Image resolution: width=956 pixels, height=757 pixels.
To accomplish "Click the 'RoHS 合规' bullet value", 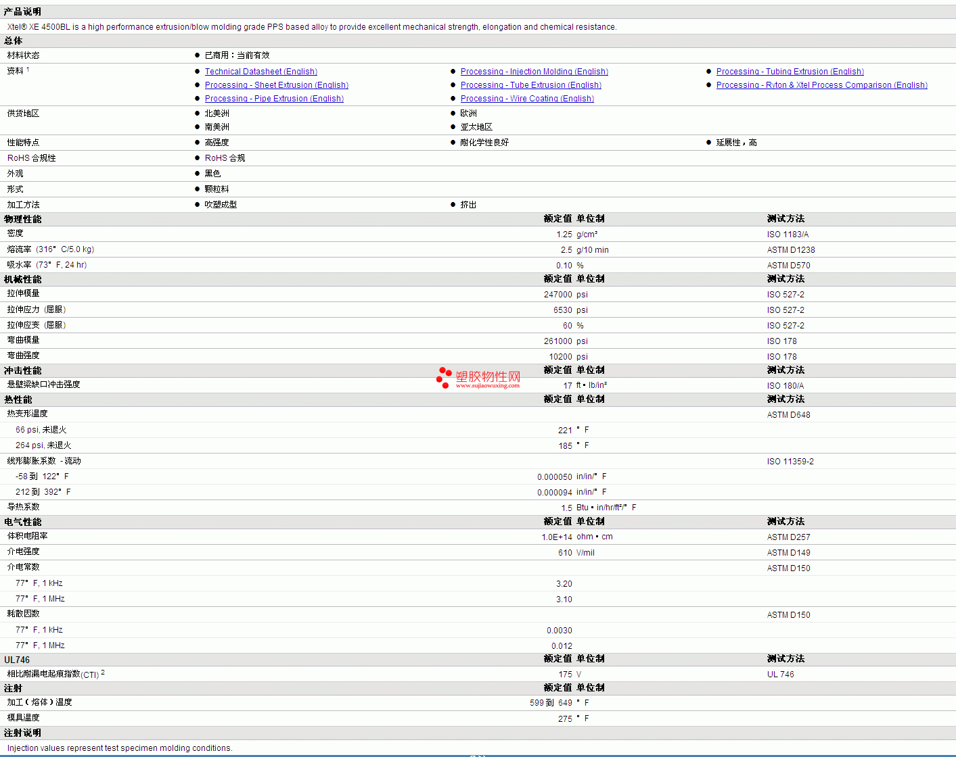I will 225,158.
